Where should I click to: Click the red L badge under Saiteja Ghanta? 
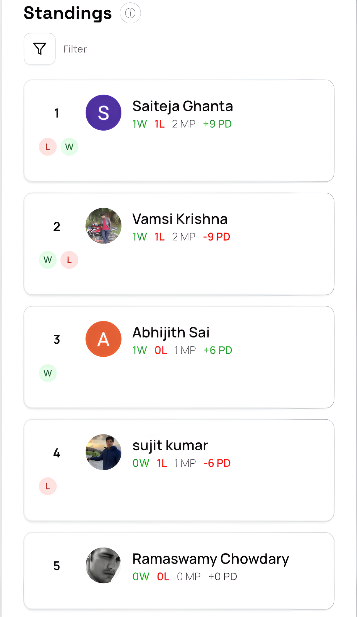point(48,147)
